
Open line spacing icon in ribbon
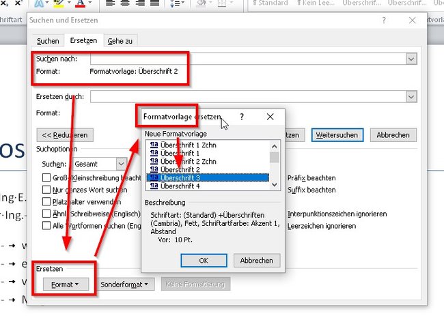[x=176, y=3]
